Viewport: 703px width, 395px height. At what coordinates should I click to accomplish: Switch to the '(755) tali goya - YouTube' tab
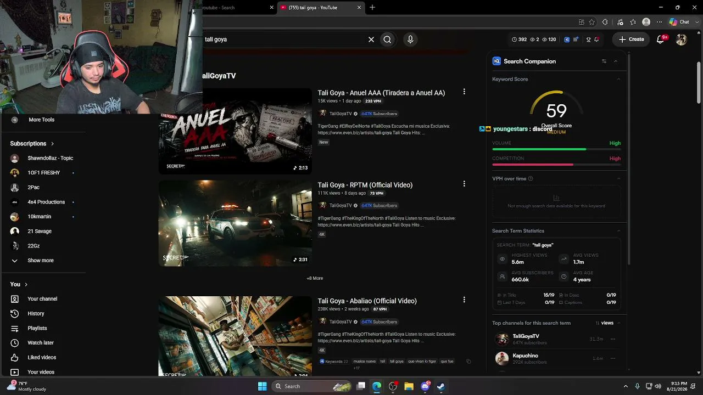321,8
